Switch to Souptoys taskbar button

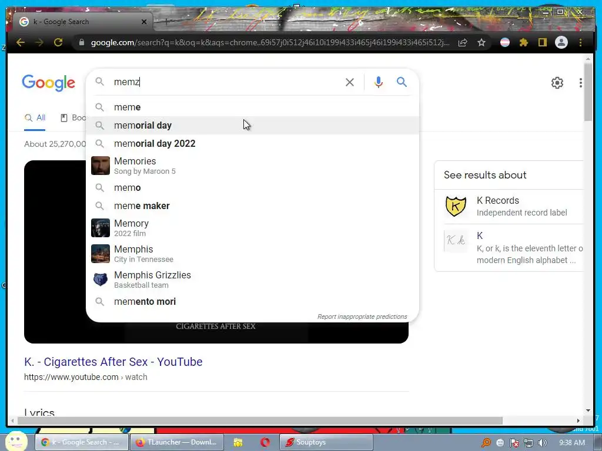(x=326, y=442)
